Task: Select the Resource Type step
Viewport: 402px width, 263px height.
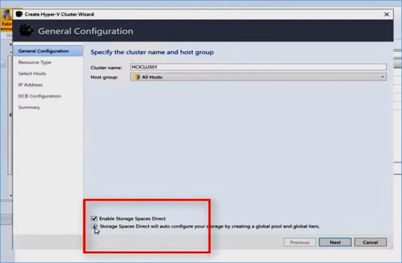Action: point(35,62)
